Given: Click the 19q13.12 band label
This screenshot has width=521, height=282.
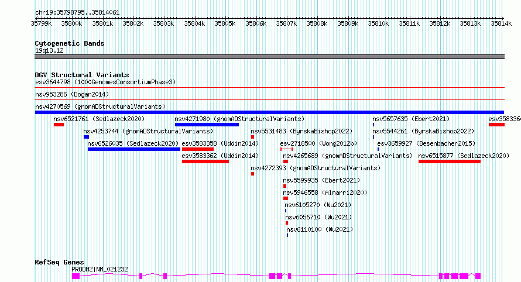Looking at the screenshot, I should tap(49, 50).
